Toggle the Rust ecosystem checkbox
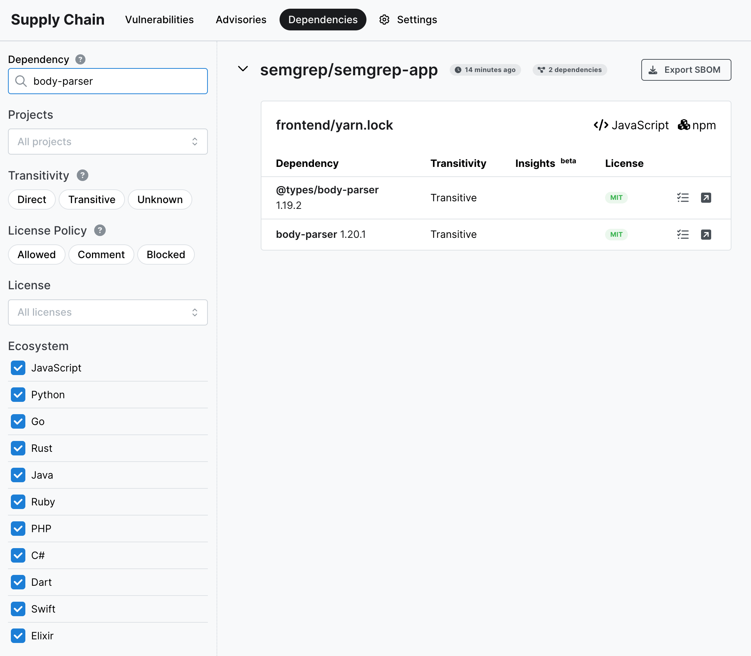The width and height of the screenshot is (751, 656). 18,448
